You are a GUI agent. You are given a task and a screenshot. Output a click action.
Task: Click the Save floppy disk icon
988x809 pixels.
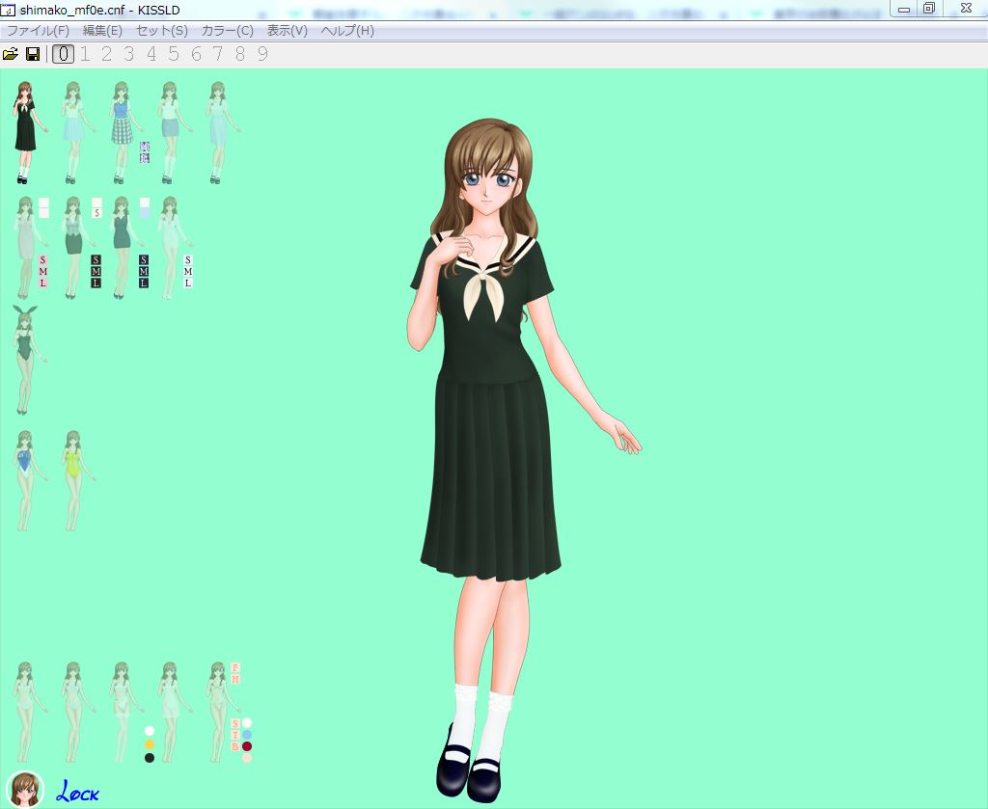click(33, 54)
